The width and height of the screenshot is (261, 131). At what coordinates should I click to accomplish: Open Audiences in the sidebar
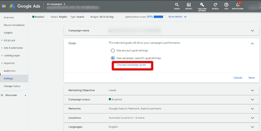pos(9,71)
